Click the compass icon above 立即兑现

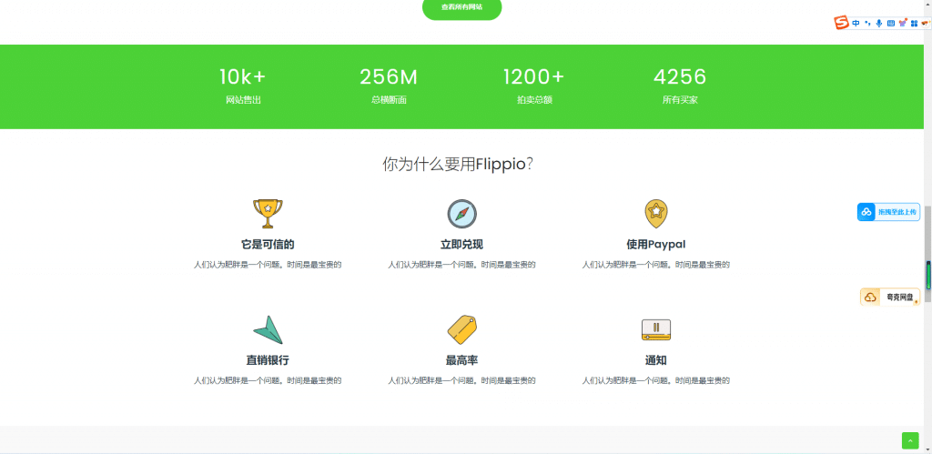pyautogui.click(x=461, y=214)
